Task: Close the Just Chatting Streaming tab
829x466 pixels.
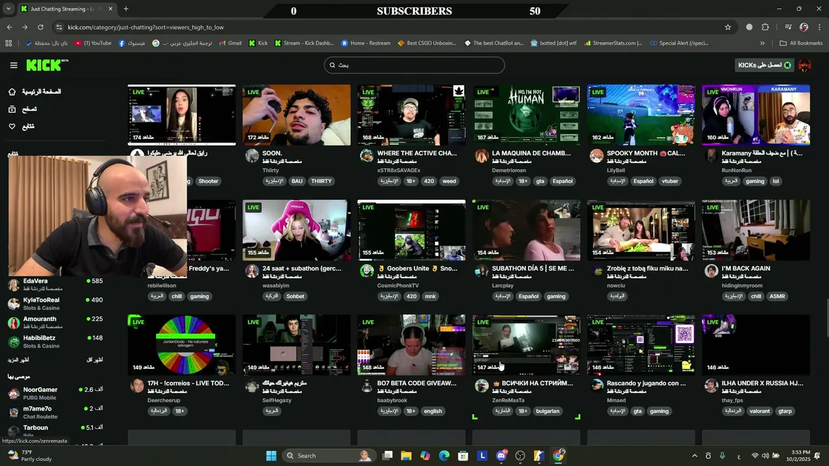Action: tap(110, 9)
